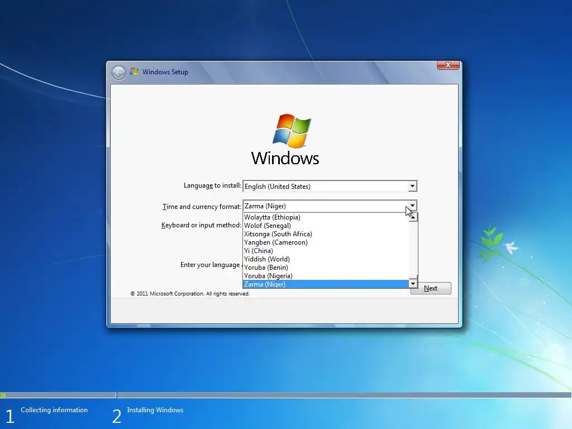Pick Yoruba (Benin) format

pyautogui.click(x=326, y=268)
